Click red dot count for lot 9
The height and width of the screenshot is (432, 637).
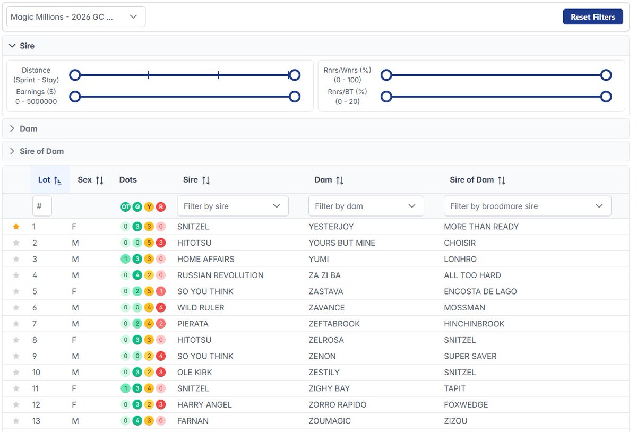pyautogui.click(x=161, y=356)
